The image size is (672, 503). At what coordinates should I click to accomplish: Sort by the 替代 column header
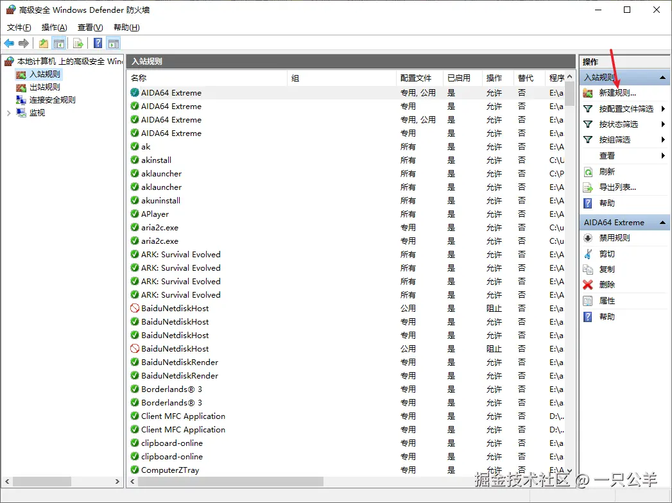530,78
